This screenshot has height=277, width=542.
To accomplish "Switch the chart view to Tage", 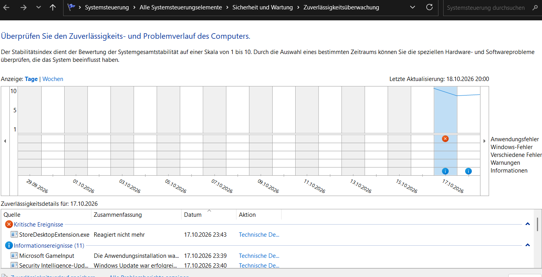I will (31, 79).
